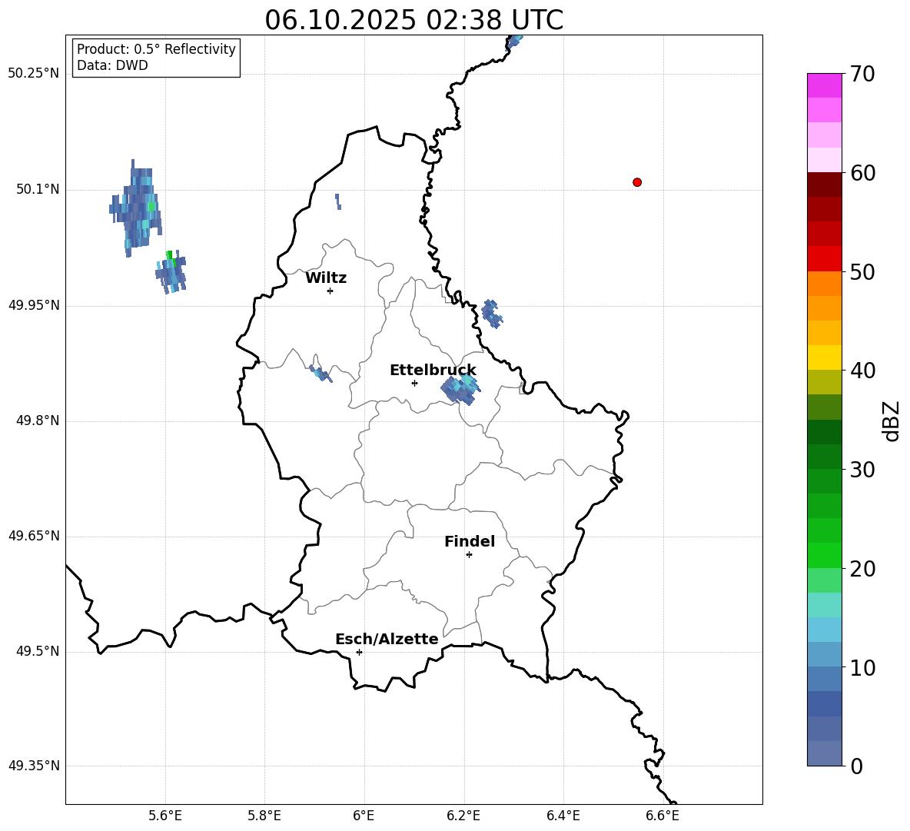Click the 49.8°N latitude label
This screenshot has height=831, width=910.
point(38,420)
